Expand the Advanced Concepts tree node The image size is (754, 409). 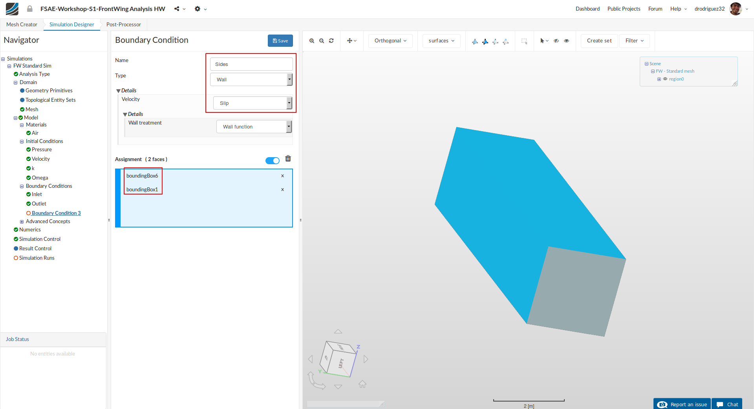pyautogui.click(x=22, y=222)
